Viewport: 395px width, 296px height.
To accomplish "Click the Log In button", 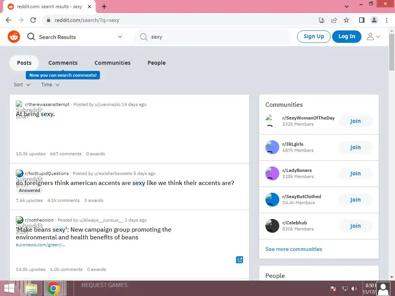I will tap(347, 37).
